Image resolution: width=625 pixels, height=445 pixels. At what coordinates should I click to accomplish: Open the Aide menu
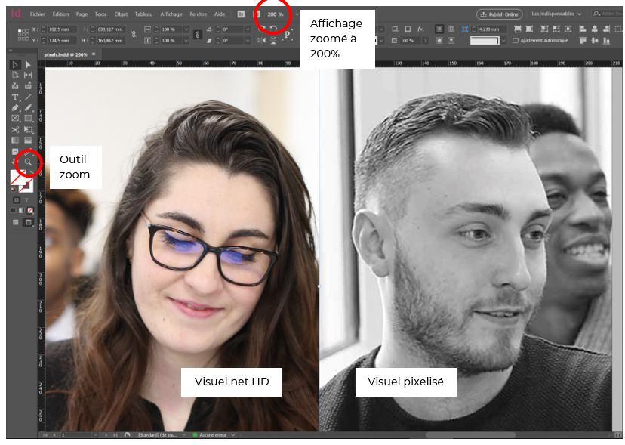click(x=220, y=14)
